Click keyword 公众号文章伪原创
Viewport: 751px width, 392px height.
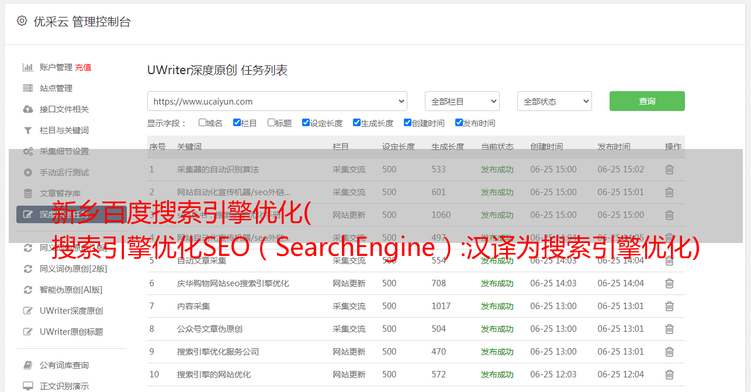point(210,329)
